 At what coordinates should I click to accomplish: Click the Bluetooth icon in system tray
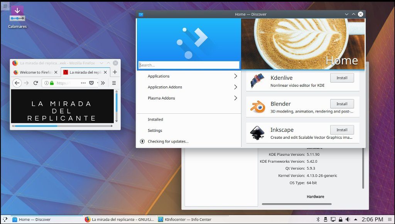point(318,219)
